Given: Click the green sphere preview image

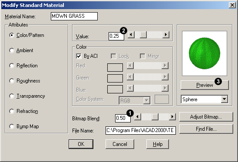Looking at the screenshot, I should 205,53.
